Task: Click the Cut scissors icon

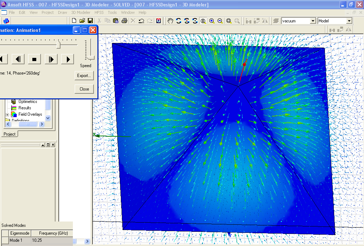Action: point(99,21)
